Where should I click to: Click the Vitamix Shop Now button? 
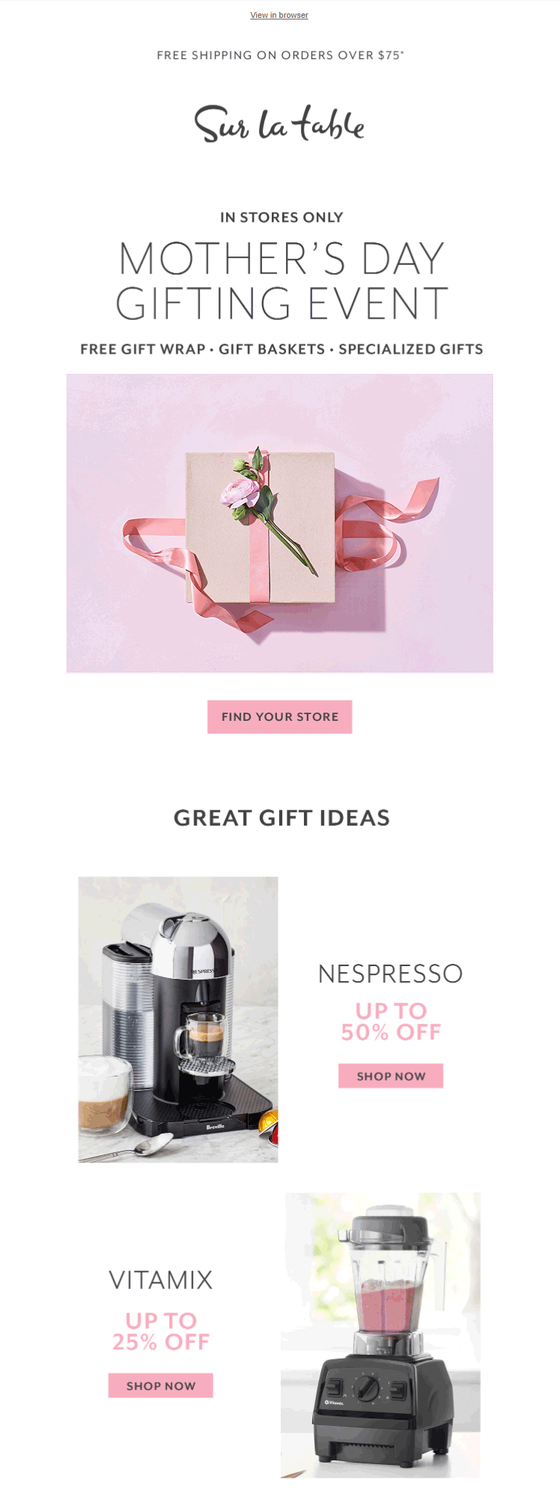161,1386
